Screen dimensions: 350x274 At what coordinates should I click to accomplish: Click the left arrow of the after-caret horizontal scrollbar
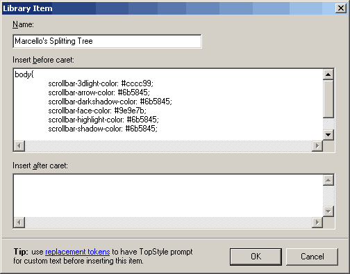point(19,223)
